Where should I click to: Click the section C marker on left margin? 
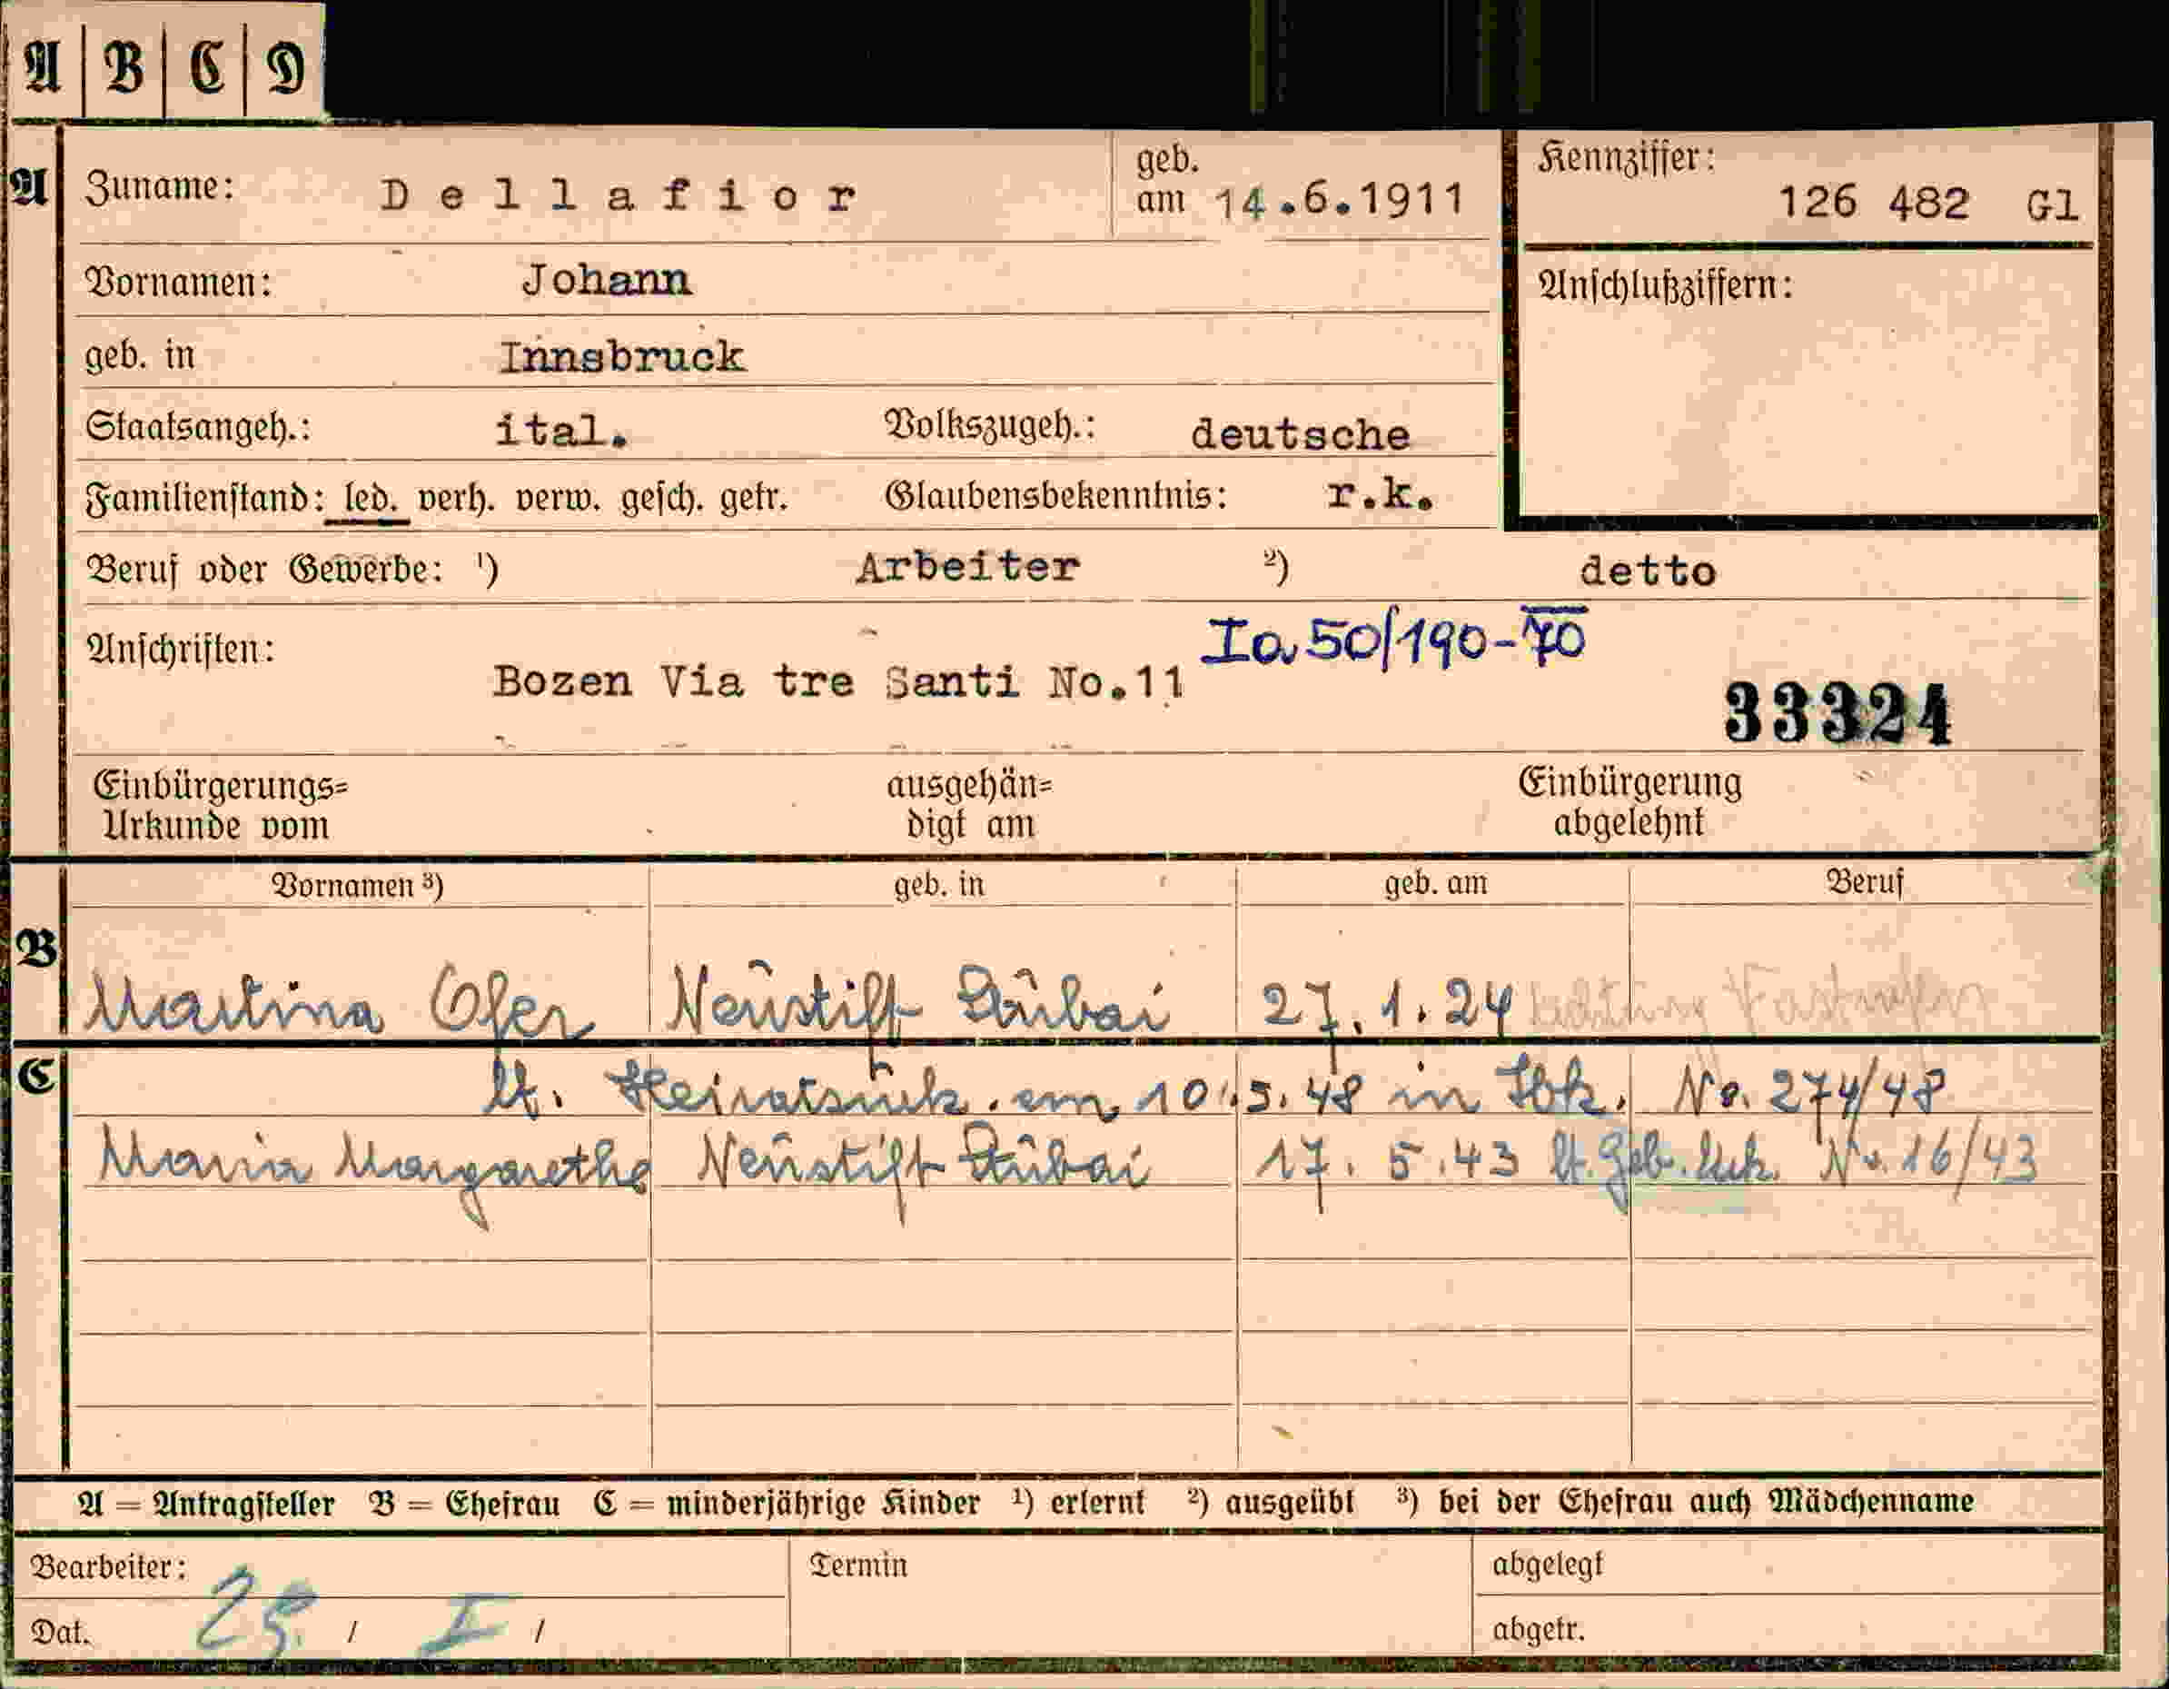point(38,1076)
